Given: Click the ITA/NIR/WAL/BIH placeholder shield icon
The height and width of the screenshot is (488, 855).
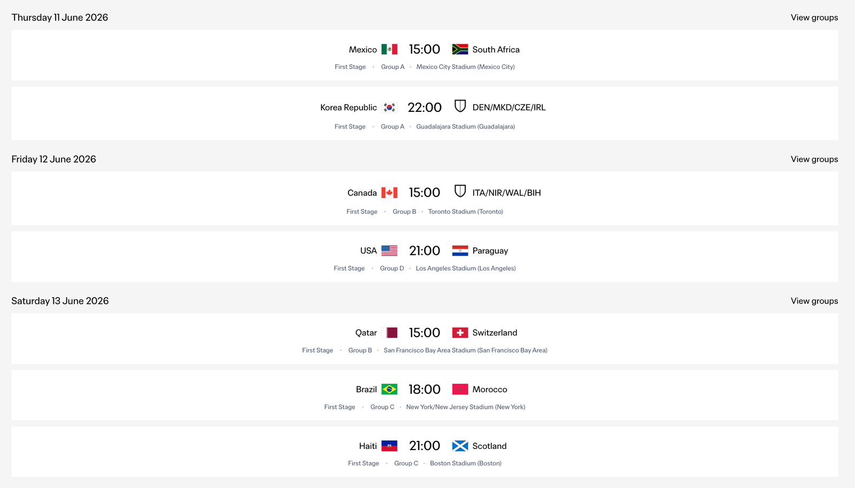Looking at the screenshot, I should click(460, 191).
